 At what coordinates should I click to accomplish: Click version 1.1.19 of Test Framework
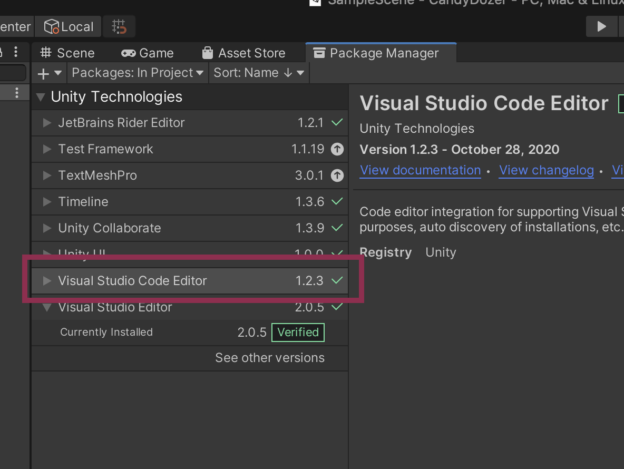pyautogui.click(x=308, y=149)
